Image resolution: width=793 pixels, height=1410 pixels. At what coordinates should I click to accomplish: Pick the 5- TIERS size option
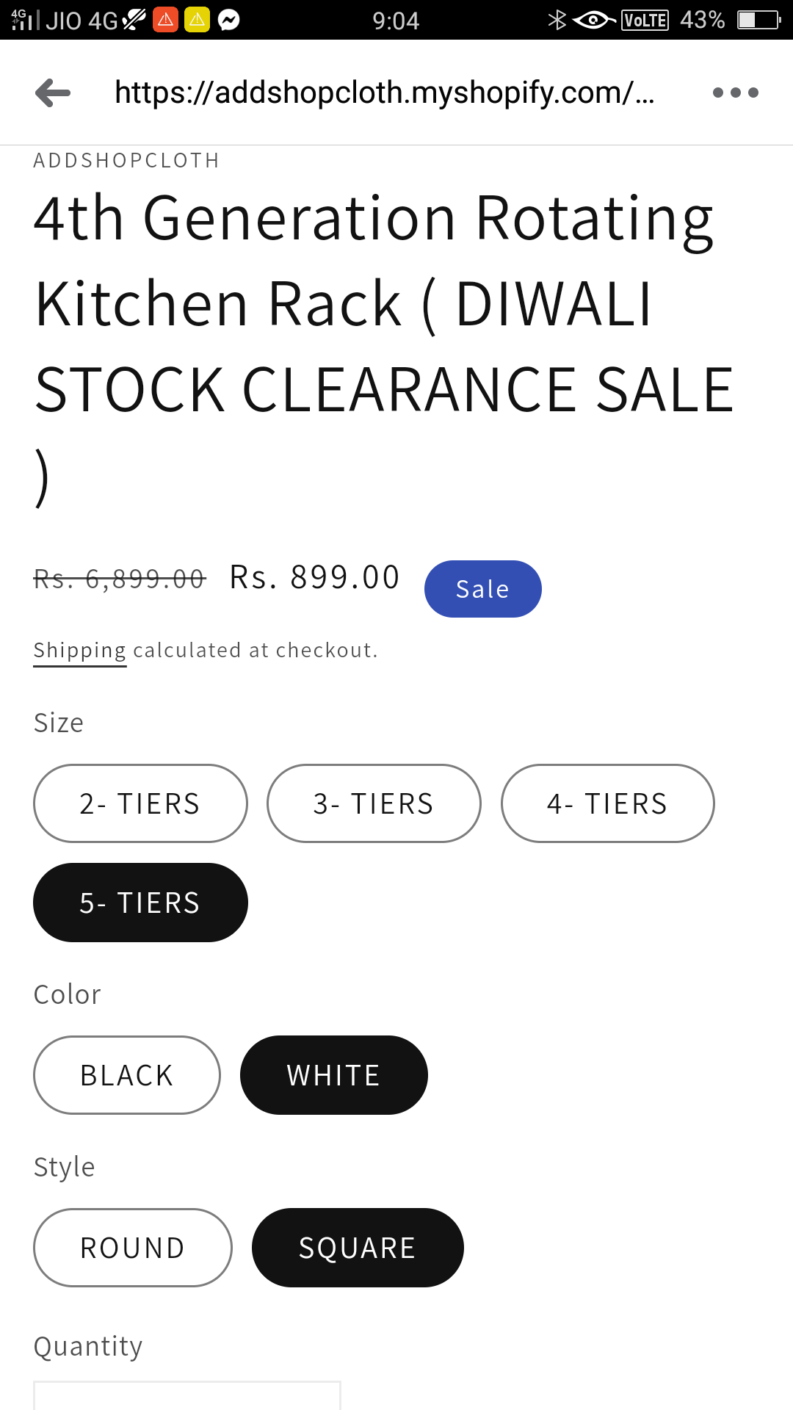tap(140, 903)
